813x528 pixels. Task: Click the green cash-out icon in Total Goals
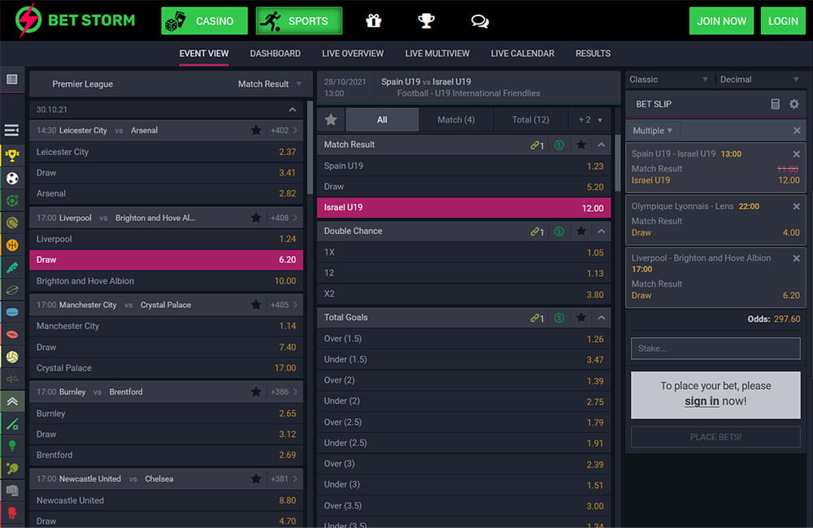coord(559,318)
